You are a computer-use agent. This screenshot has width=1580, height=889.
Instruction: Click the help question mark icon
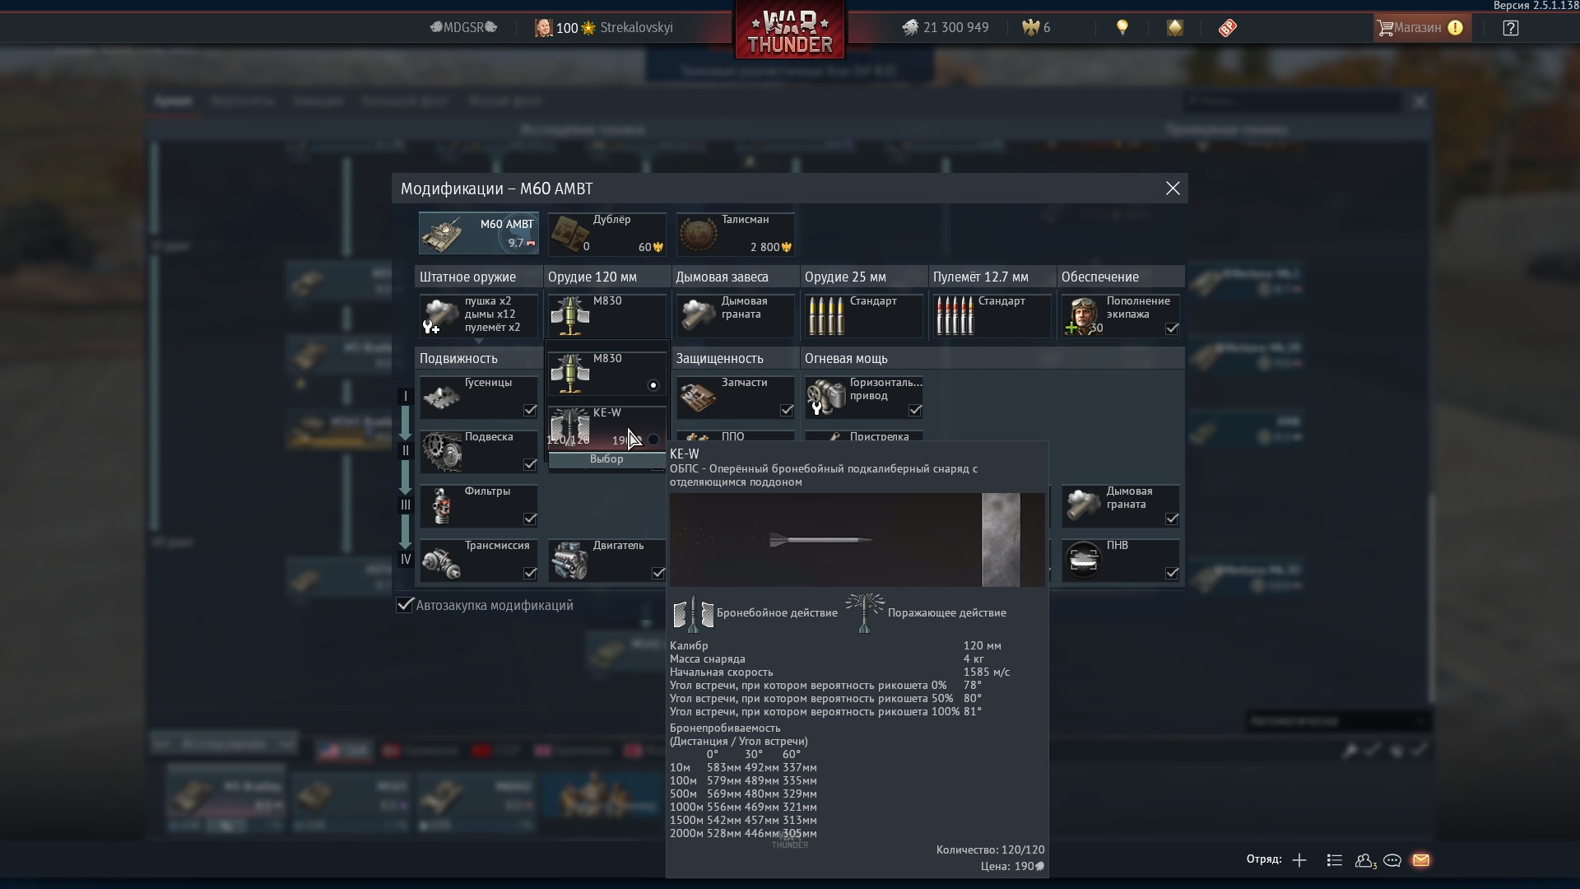click(x=1511, y=27)
